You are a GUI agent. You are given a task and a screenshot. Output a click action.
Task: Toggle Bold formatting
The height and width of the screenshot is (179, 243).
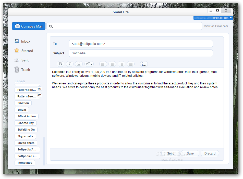coord(60,64)
